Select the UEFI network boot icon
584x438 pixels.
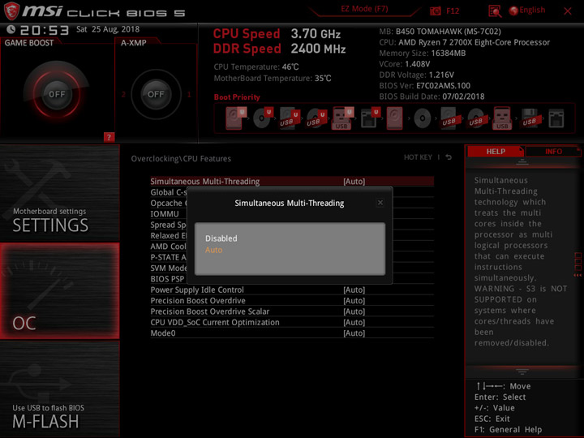(370, 118)
